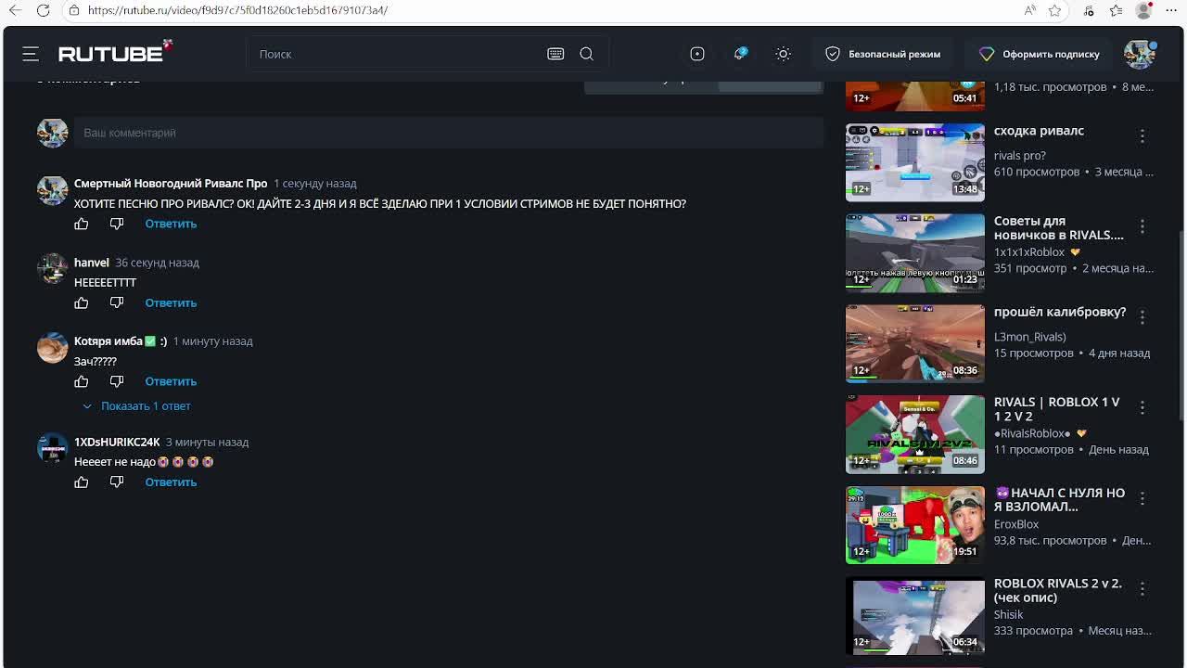This screenshot has height=668, width=1187.
Task: Open RIVALS ROBLOX 1 V 1 thumbnail
Action: pos(915,434)
